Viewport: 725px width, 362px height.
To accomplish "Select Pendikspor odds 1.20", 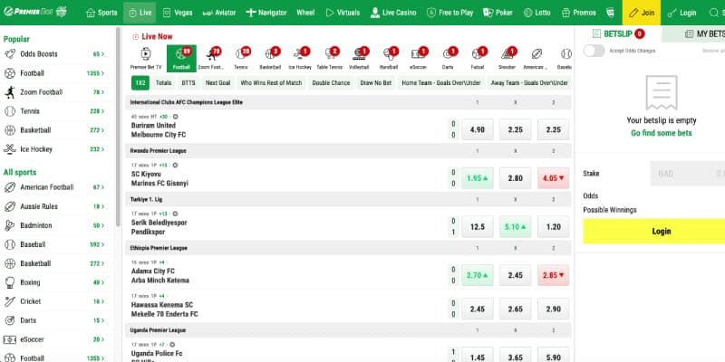I will tap(553, 227).
